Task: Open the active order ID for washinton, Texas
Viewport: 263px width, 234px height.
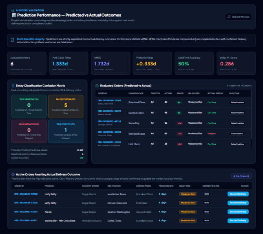Action: pyautogui.click(x=26, y=194)
